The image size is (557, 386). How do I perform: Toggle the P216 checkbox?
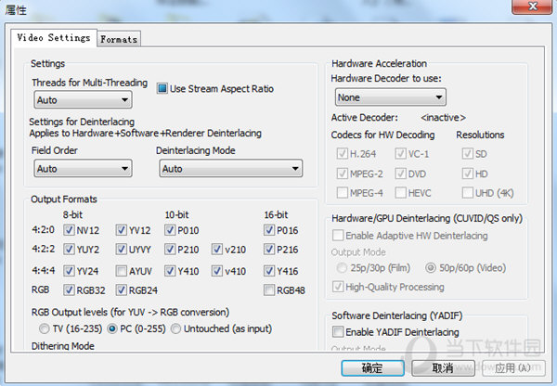269,250
